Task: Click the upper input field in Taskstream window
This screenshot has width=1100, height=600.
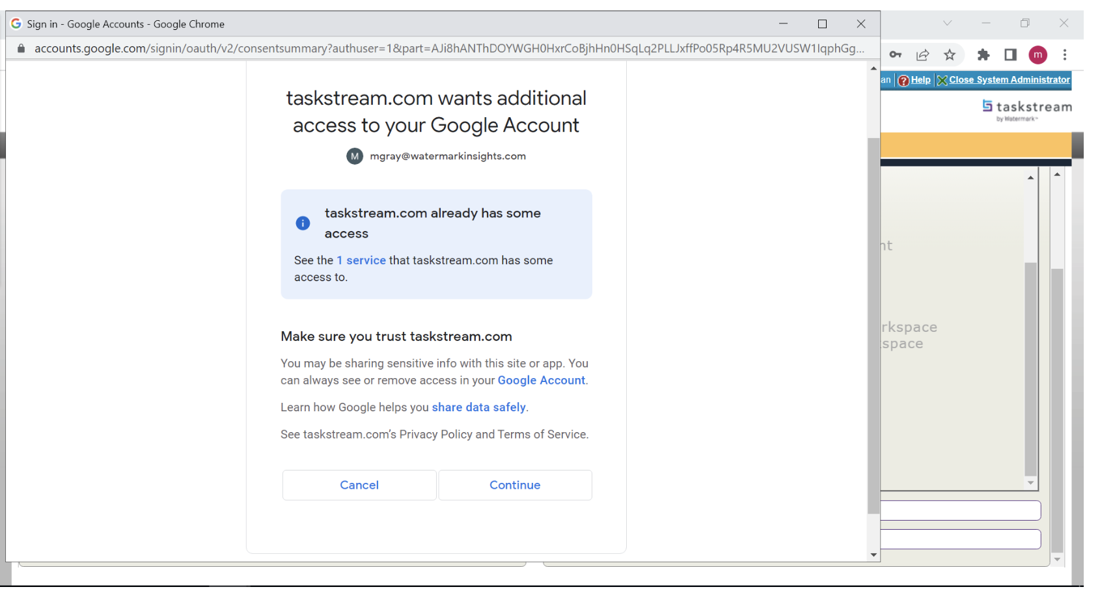Action: click(x=961, y=510)
